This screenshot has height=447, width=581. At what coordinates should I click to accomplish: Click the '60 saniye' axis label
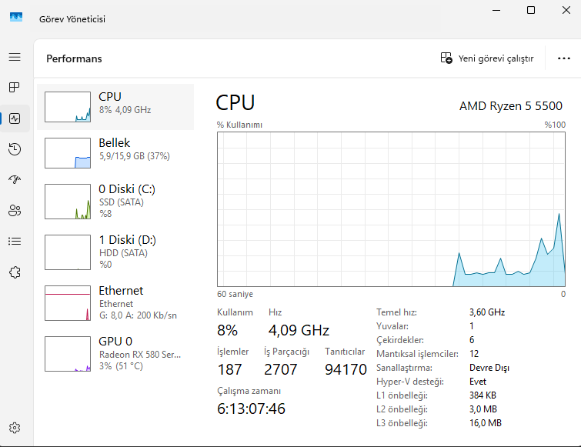coord(235,294)
